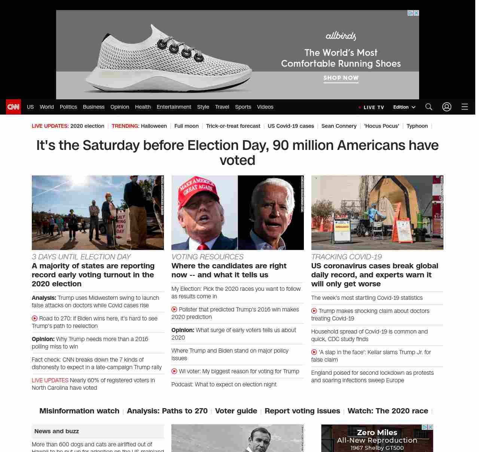This screenshot has width=479, height=452.
Task: Click the CNN logo icon
Action: pyautogui.click(x=13, y=107)
